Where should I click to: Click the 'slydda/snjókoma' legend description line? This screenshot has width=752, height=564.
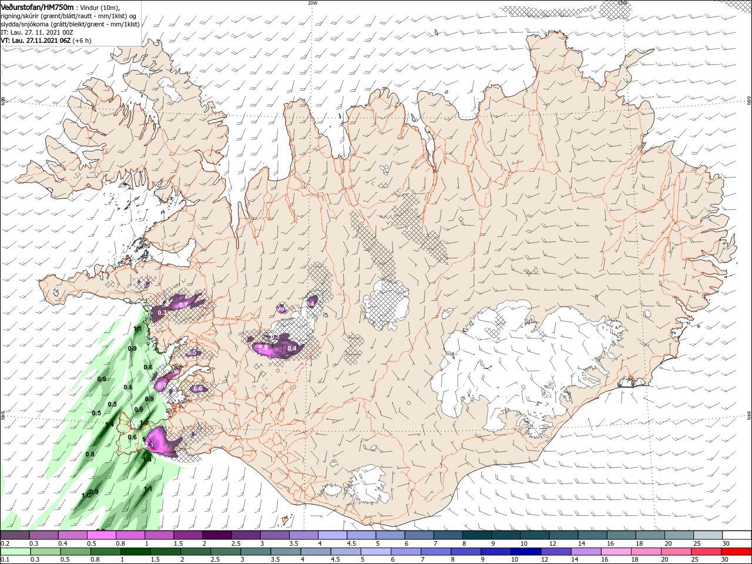click(70, 24)
